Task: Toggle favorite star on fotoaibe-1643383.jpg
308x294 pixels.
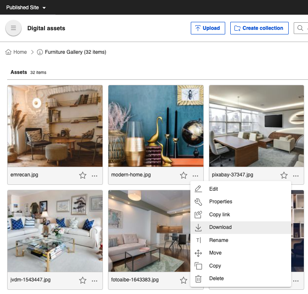Action: pos(184,280)
